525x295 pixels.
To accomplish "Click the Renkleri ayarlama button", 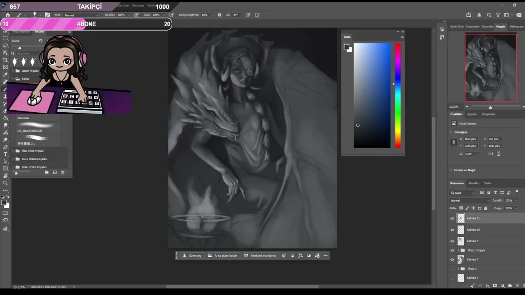I will tap(260, 256).
